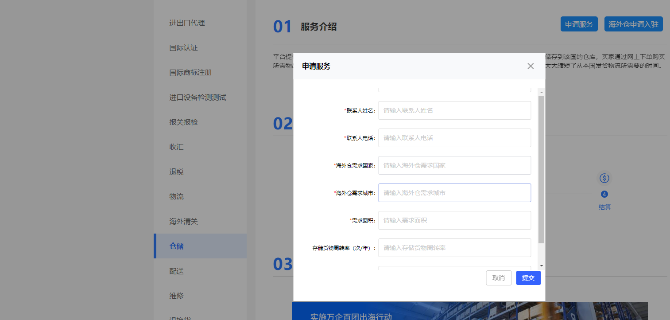This screenshot has width=670, height=320.
Task: Click the 取消 cancel button
Action: pyautogui.click(x=499, y=278)
